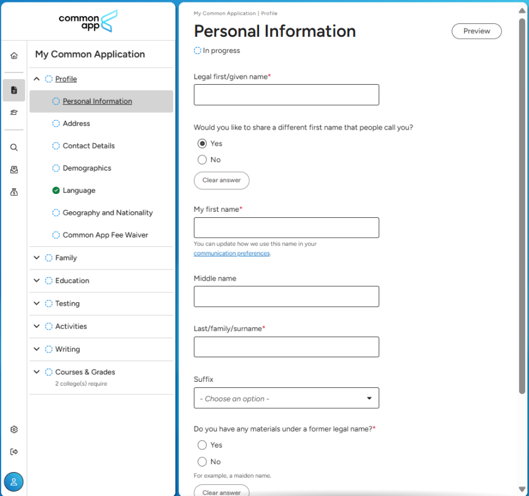Expand the Family section
529x496 pixels.
click(x=37, y=258)
